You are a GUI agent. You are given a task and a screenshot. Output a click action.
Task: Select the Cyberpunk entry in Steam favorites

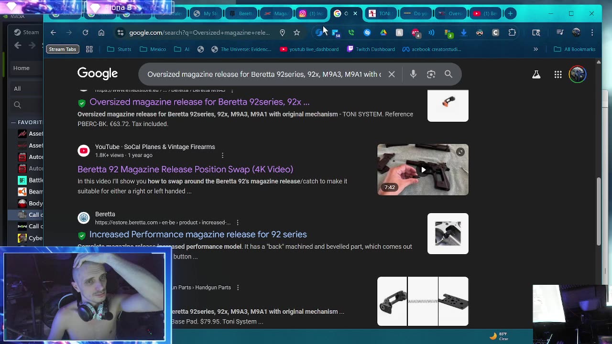pos(31,238)
